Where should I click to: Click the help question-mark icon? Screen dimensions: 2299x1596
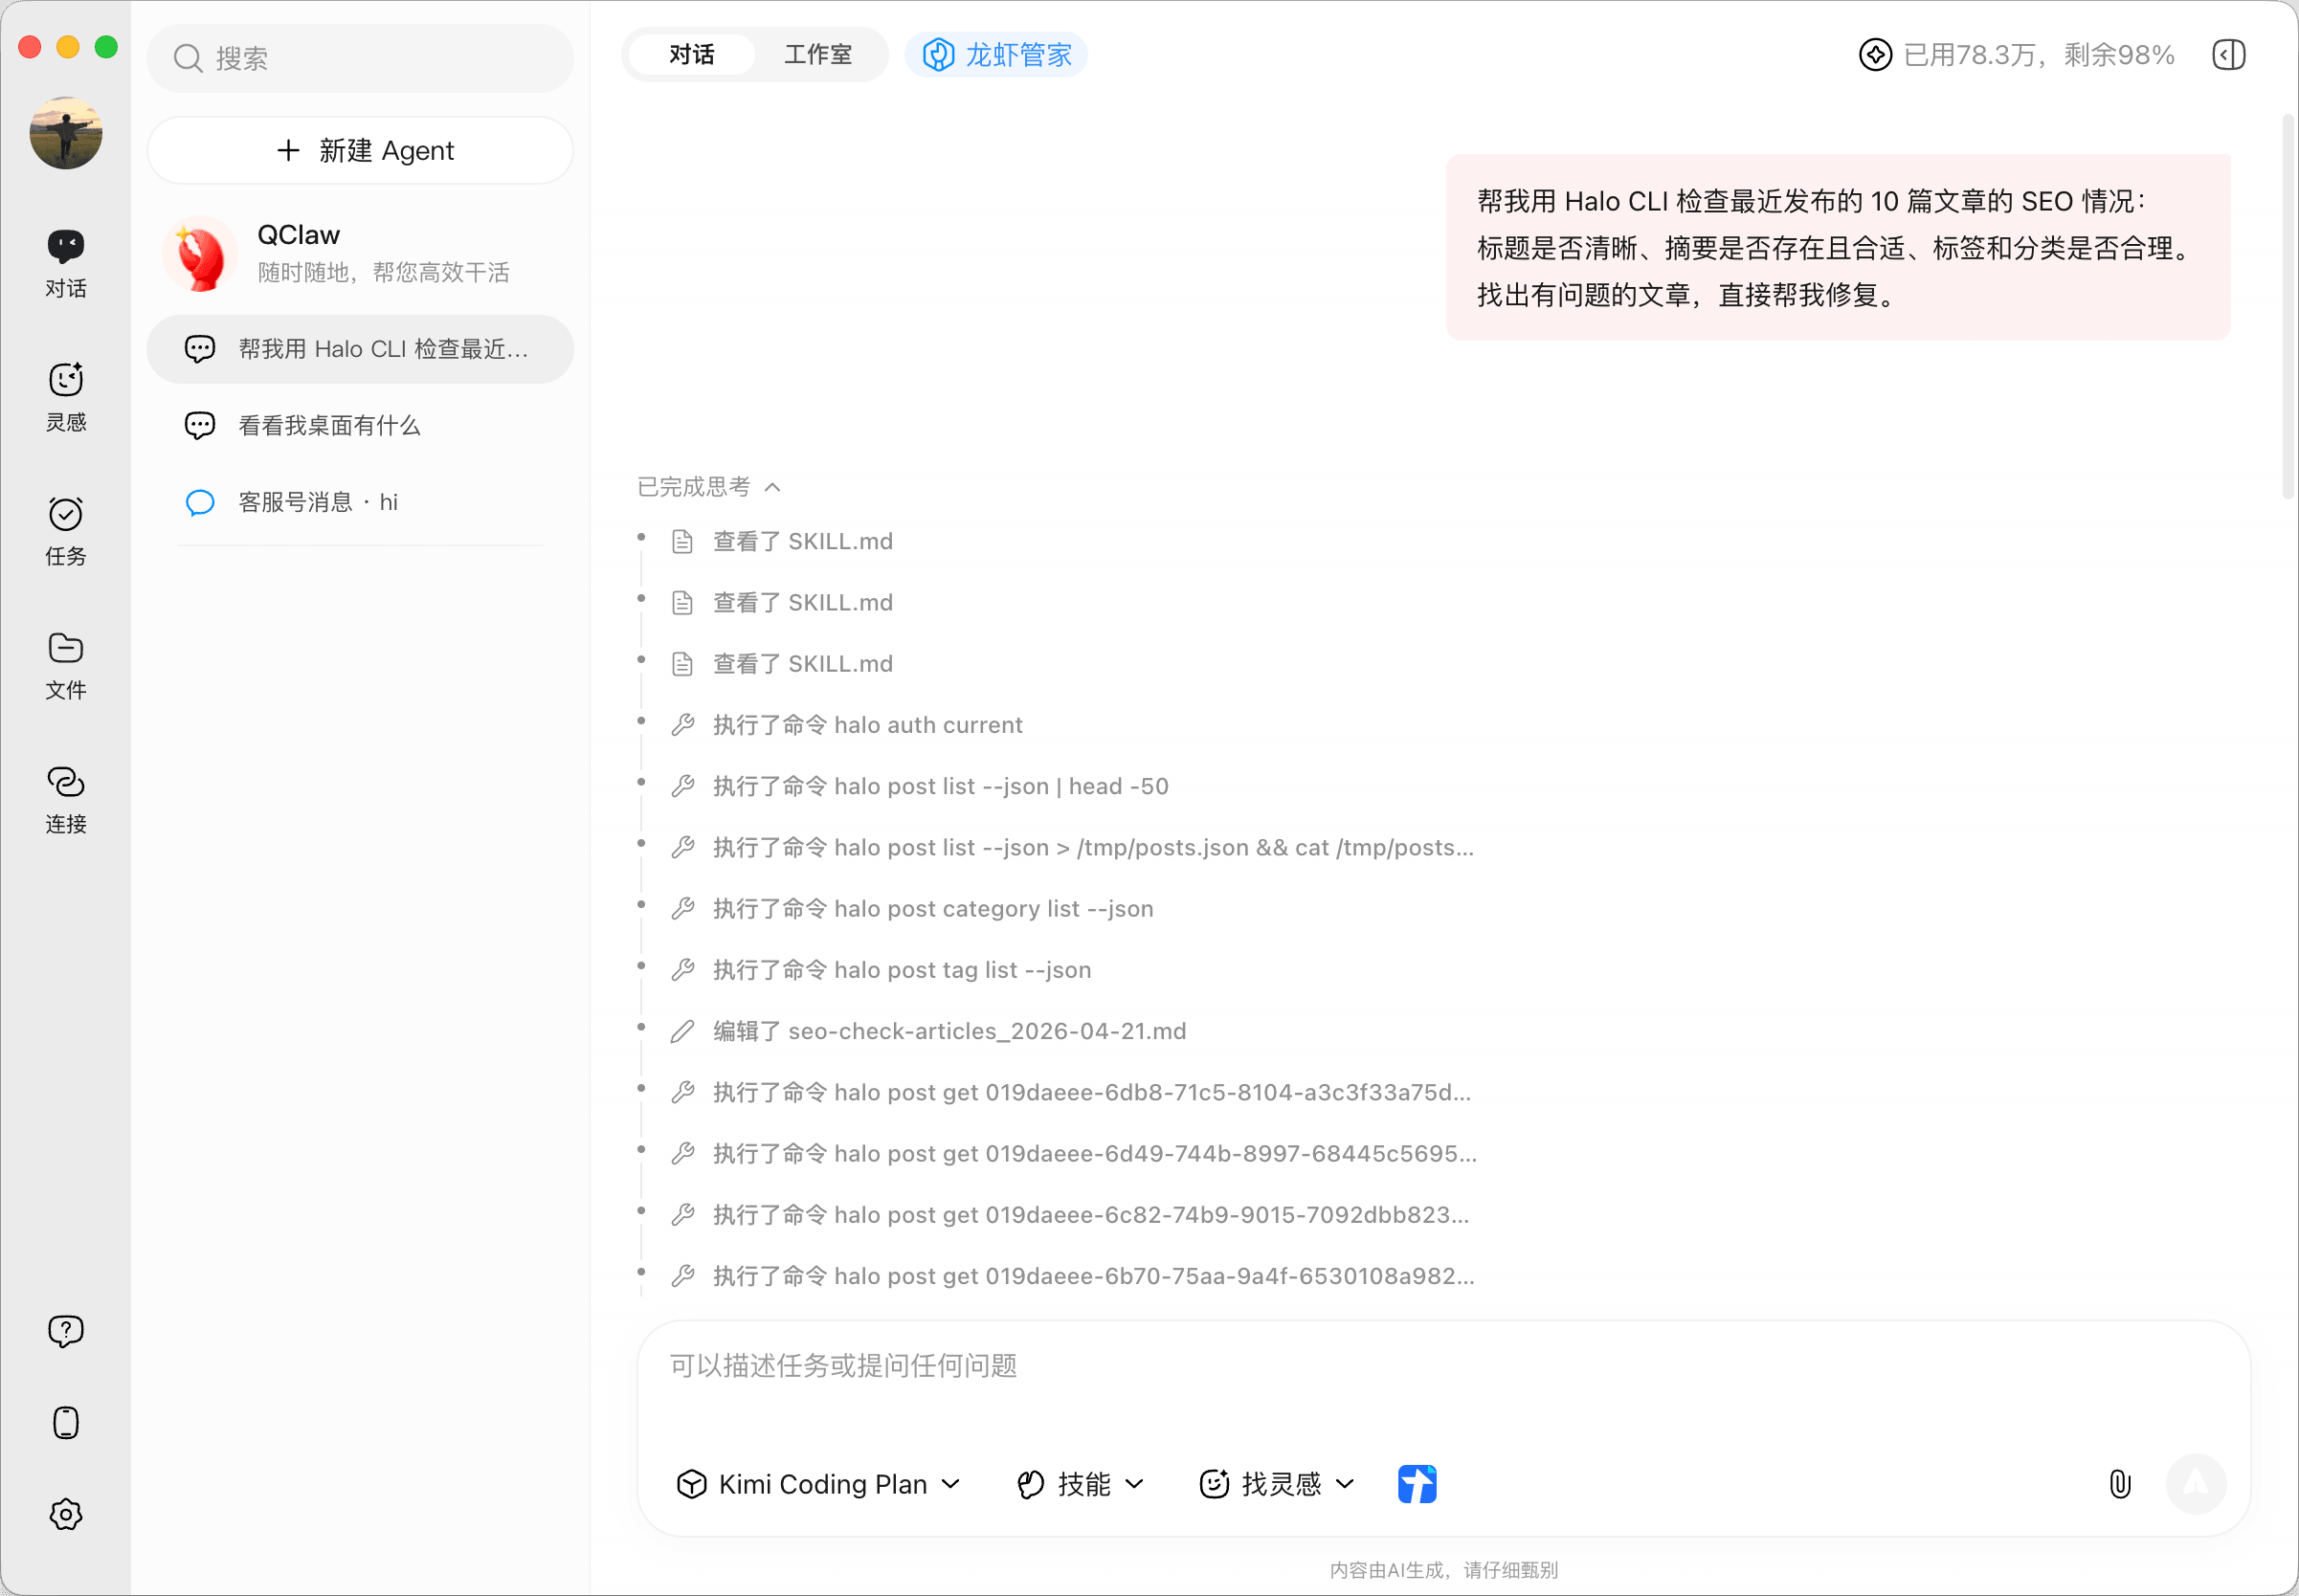(x=65, y=1331)
